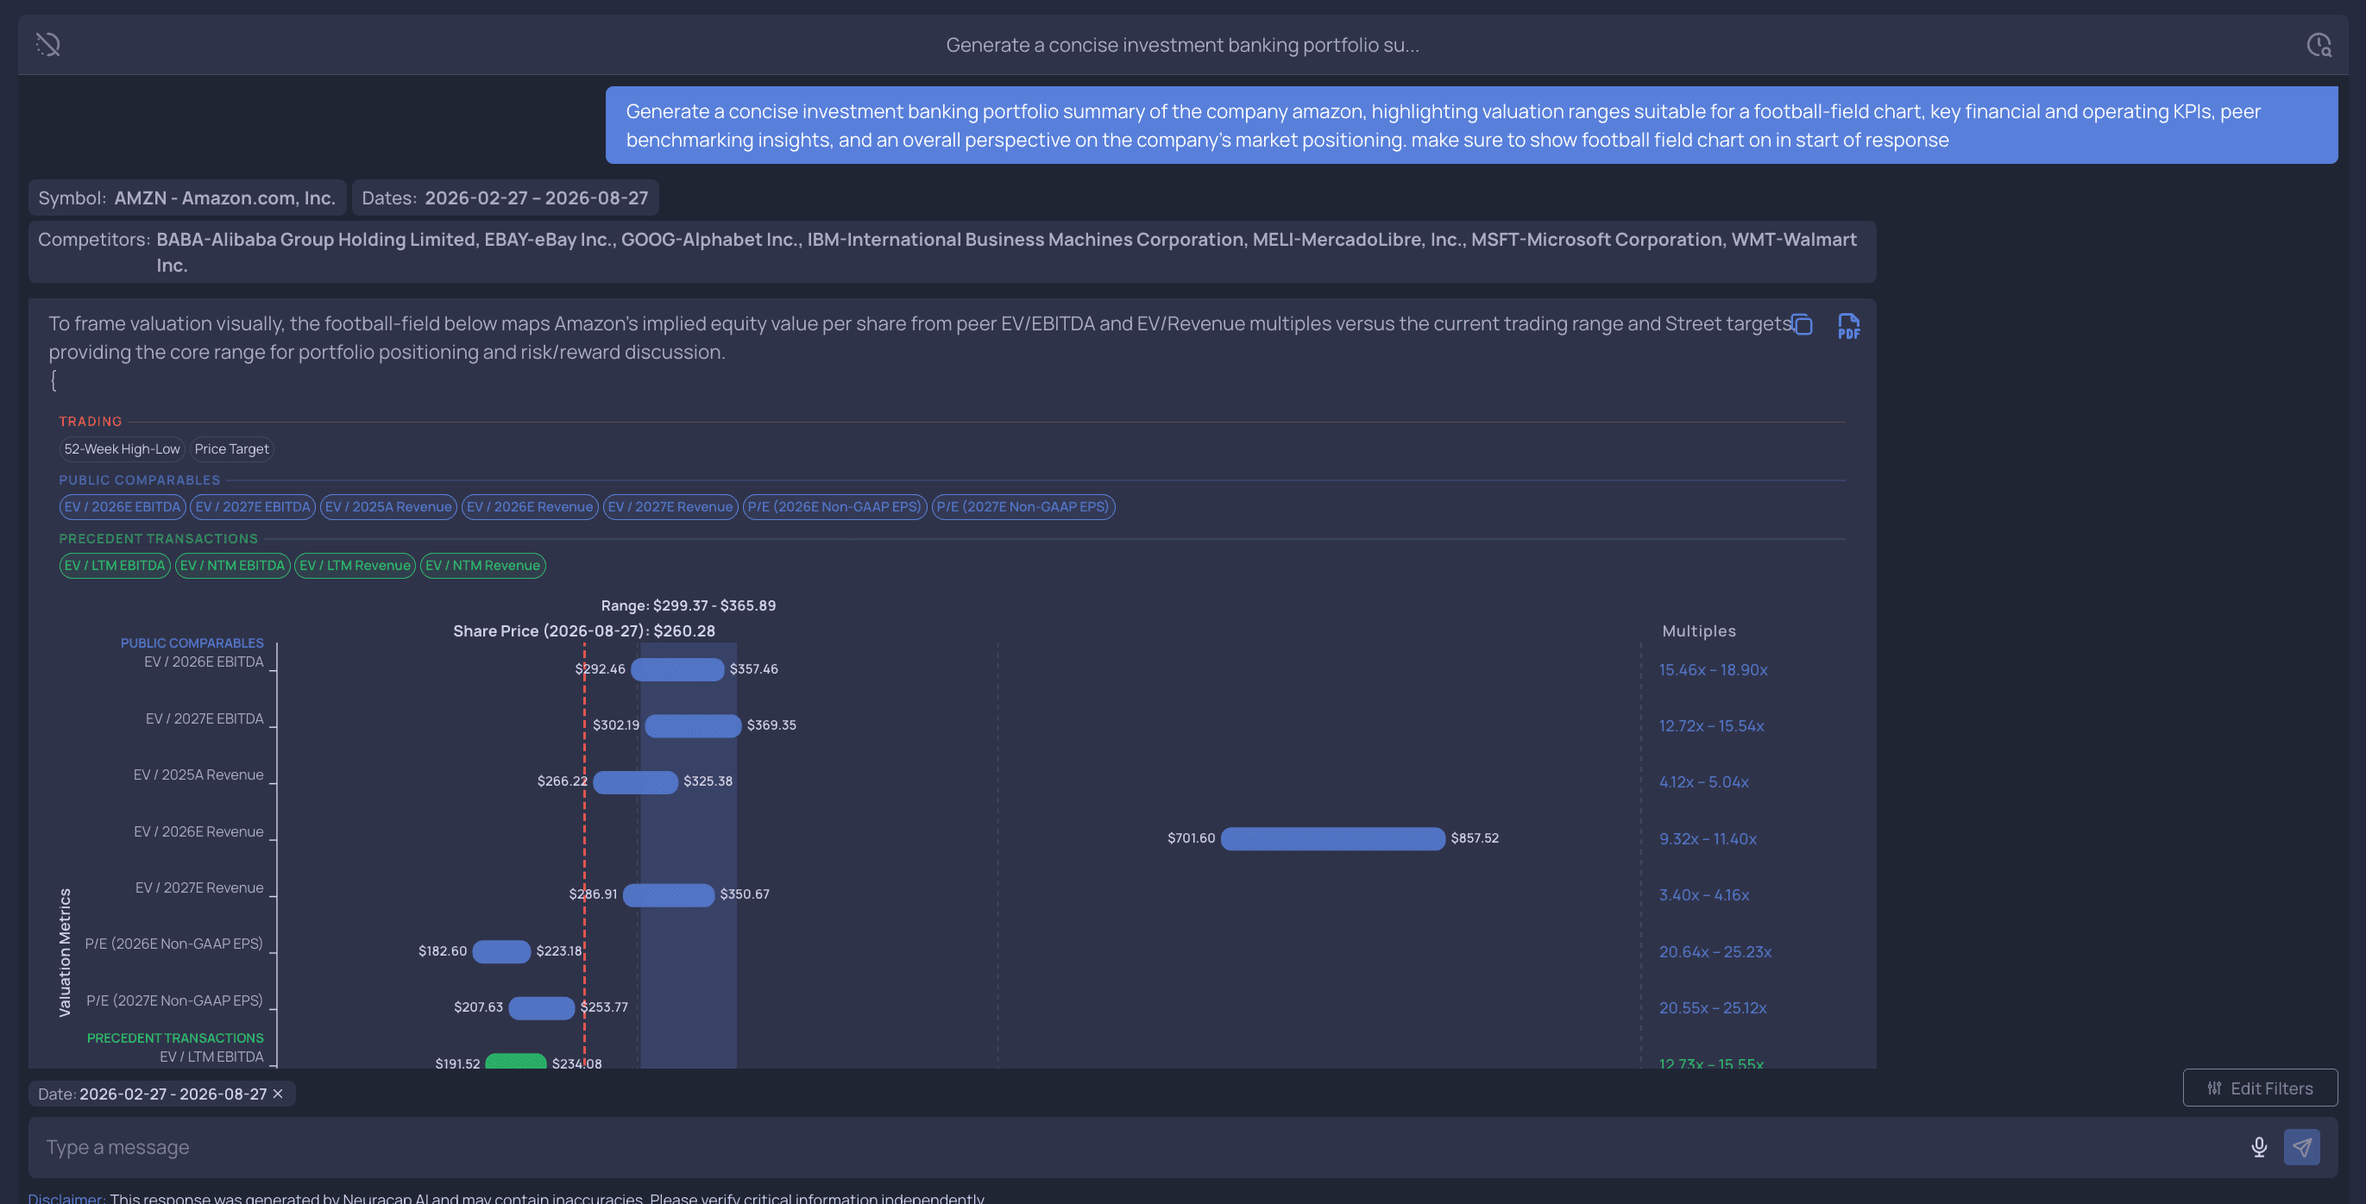Viewport: 2366px width, 1204px height.
Task: Remove the date filter with the X
Action: coord(277,1094)
